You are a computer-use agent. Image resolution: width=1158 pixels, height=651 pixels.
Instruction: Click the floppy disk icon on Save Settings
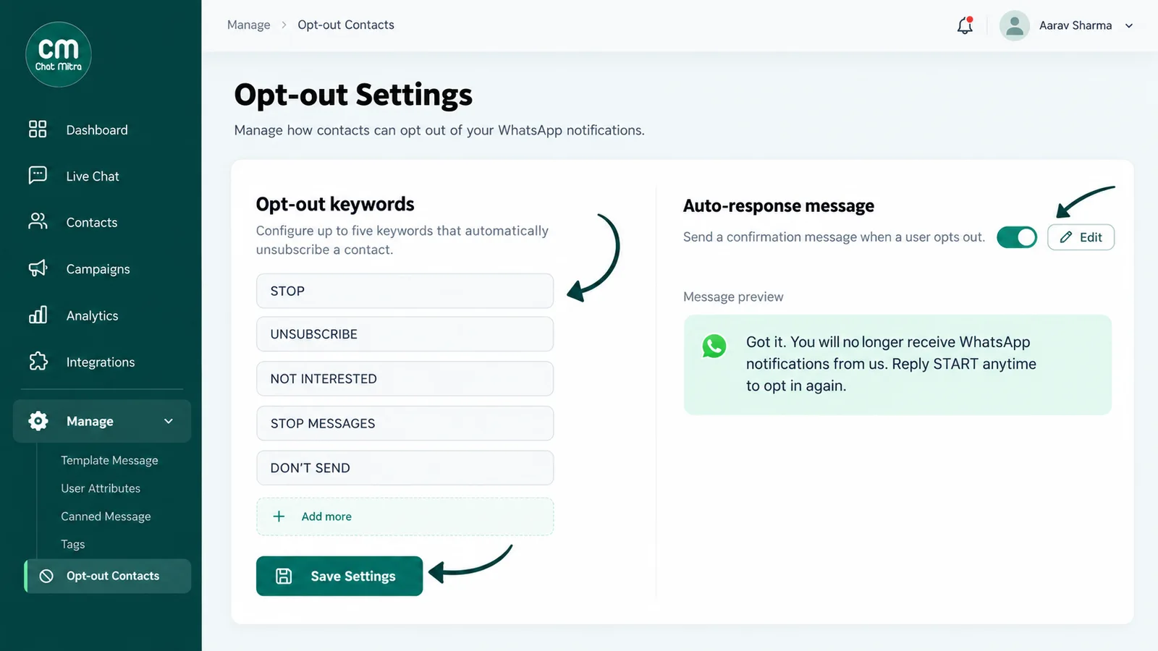coord(284,576)
